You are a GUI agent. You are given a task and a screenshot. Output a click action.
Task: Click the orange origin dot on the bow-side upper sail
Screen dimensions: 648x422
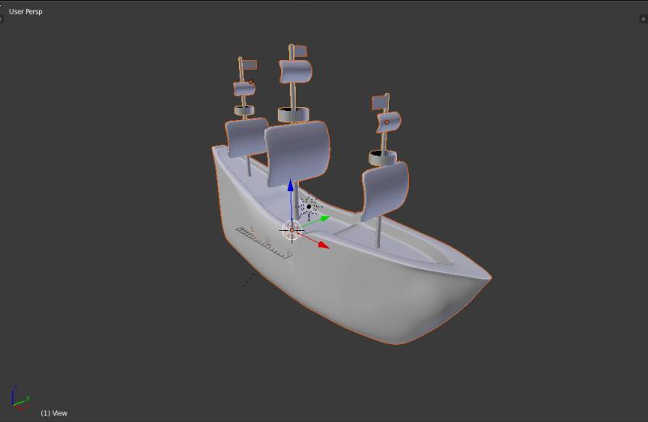pos(387,122)
